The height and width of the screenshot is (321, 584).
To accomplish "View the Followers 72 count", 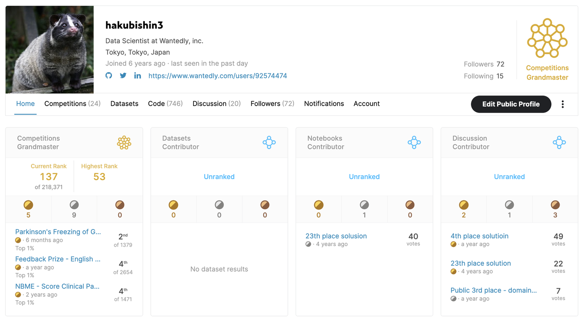I will click(x=484, y=64).
